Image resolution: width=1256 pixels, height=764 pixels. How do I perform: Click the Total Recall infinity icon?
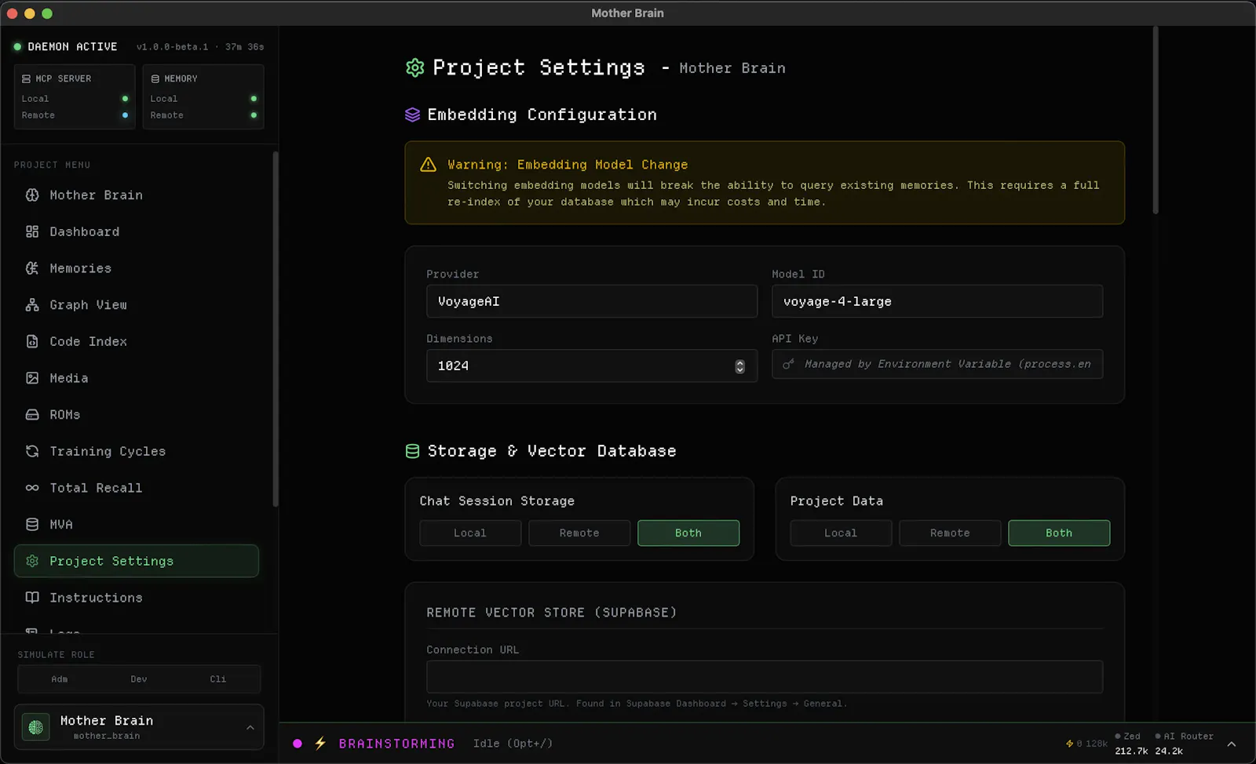click(x=32, y=488)
